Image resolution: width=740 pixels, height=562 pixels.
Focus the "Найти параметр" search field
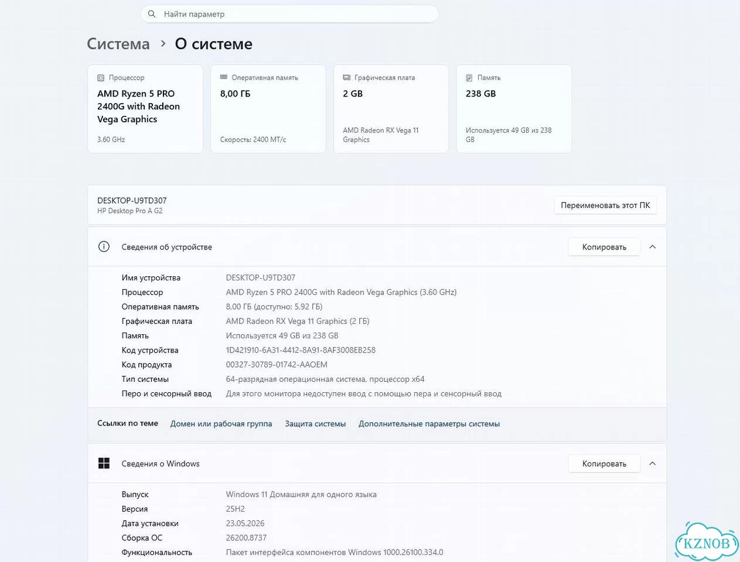tap(289, 14)
